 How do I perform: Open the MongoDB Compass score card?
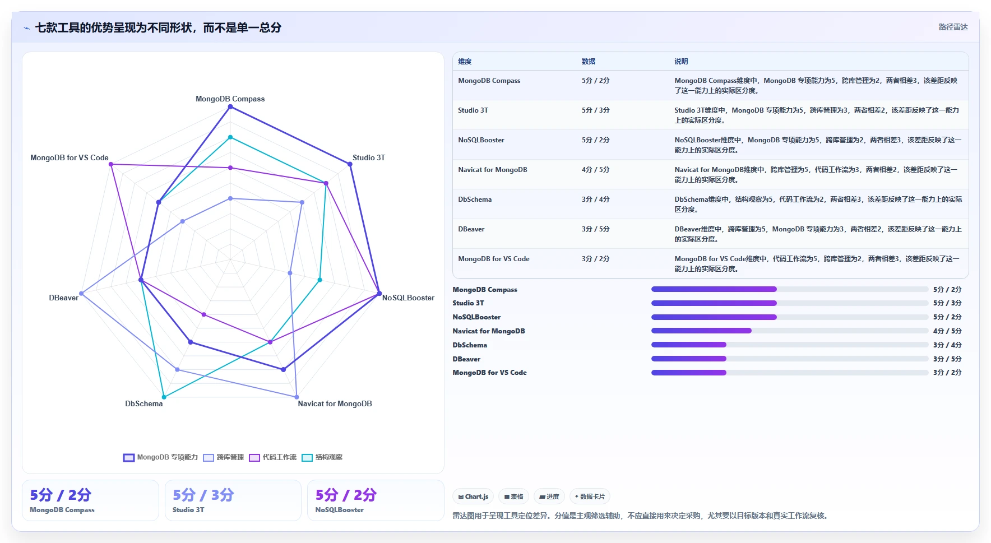[x=90, y=500]
